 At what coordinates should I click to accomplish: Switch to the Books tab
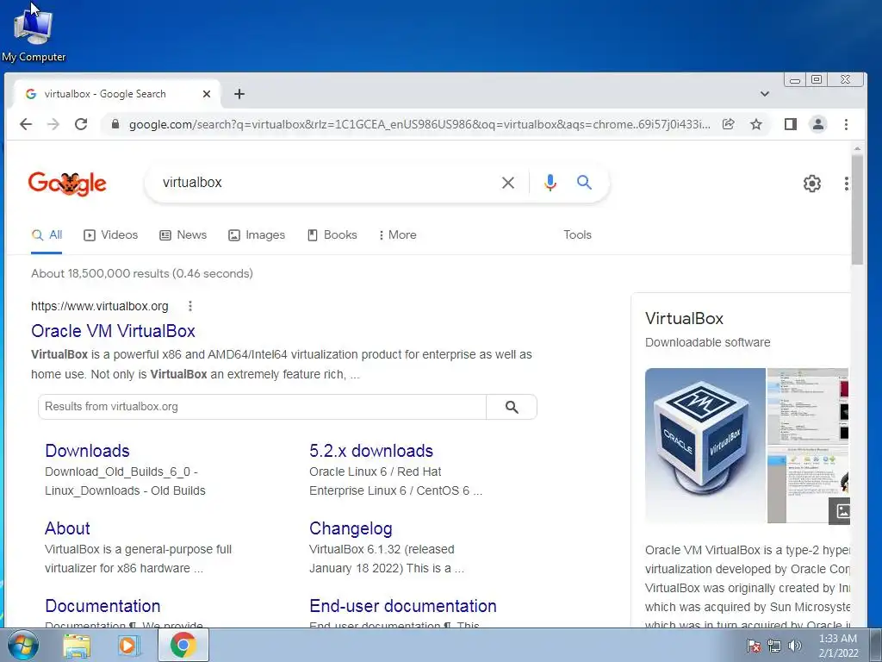pos(332,235)
